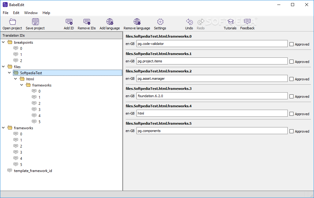The height and width of the screenshot is (198, 314).
Task: Collapse the breakpoints tree node
Action: tap(3, 42)
